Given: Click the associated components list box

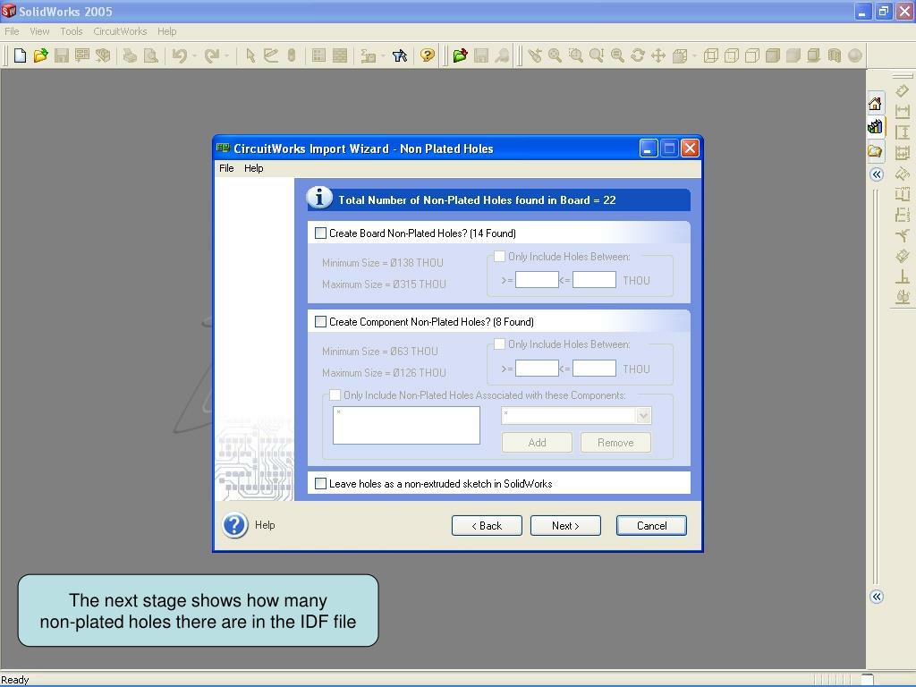Looking at the screenshot, I should (x=407, y=425).
